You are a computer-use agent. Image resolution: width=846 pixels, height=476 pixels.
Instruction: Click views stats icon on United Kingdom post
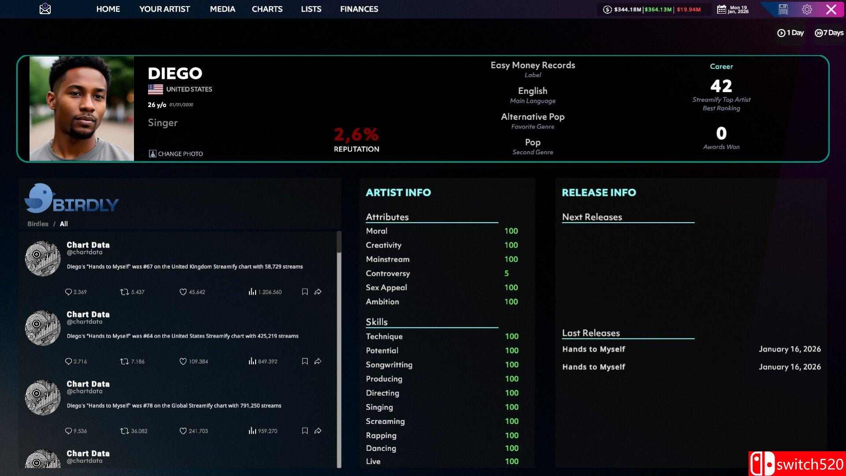click(252, 292)
